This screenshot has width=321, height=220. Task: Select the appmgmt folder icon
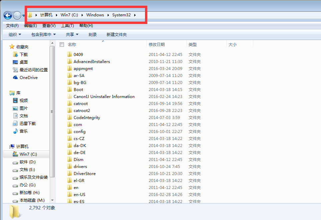[70, 68]
